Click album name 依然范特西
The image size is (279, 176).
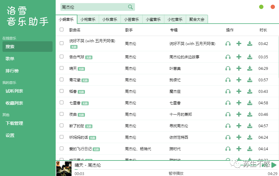coord(179,137)
